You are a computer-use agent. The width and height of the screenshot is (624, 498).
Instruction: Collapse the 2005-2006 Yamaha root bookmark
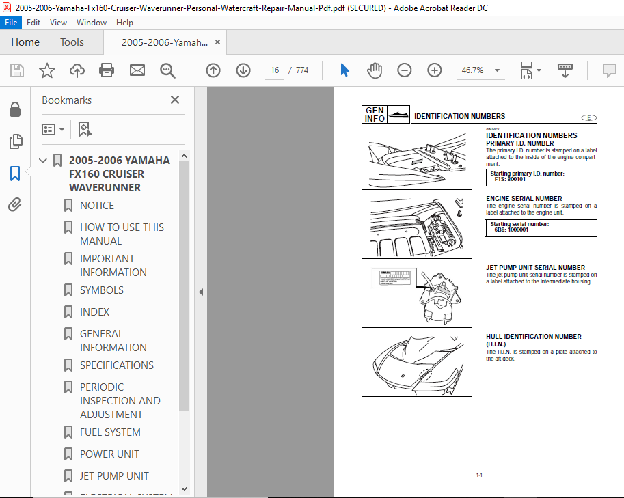(x=43, y=161)
